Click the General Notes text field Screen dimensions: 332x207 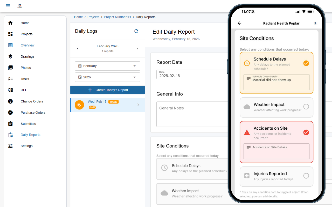tap(192, 114)
